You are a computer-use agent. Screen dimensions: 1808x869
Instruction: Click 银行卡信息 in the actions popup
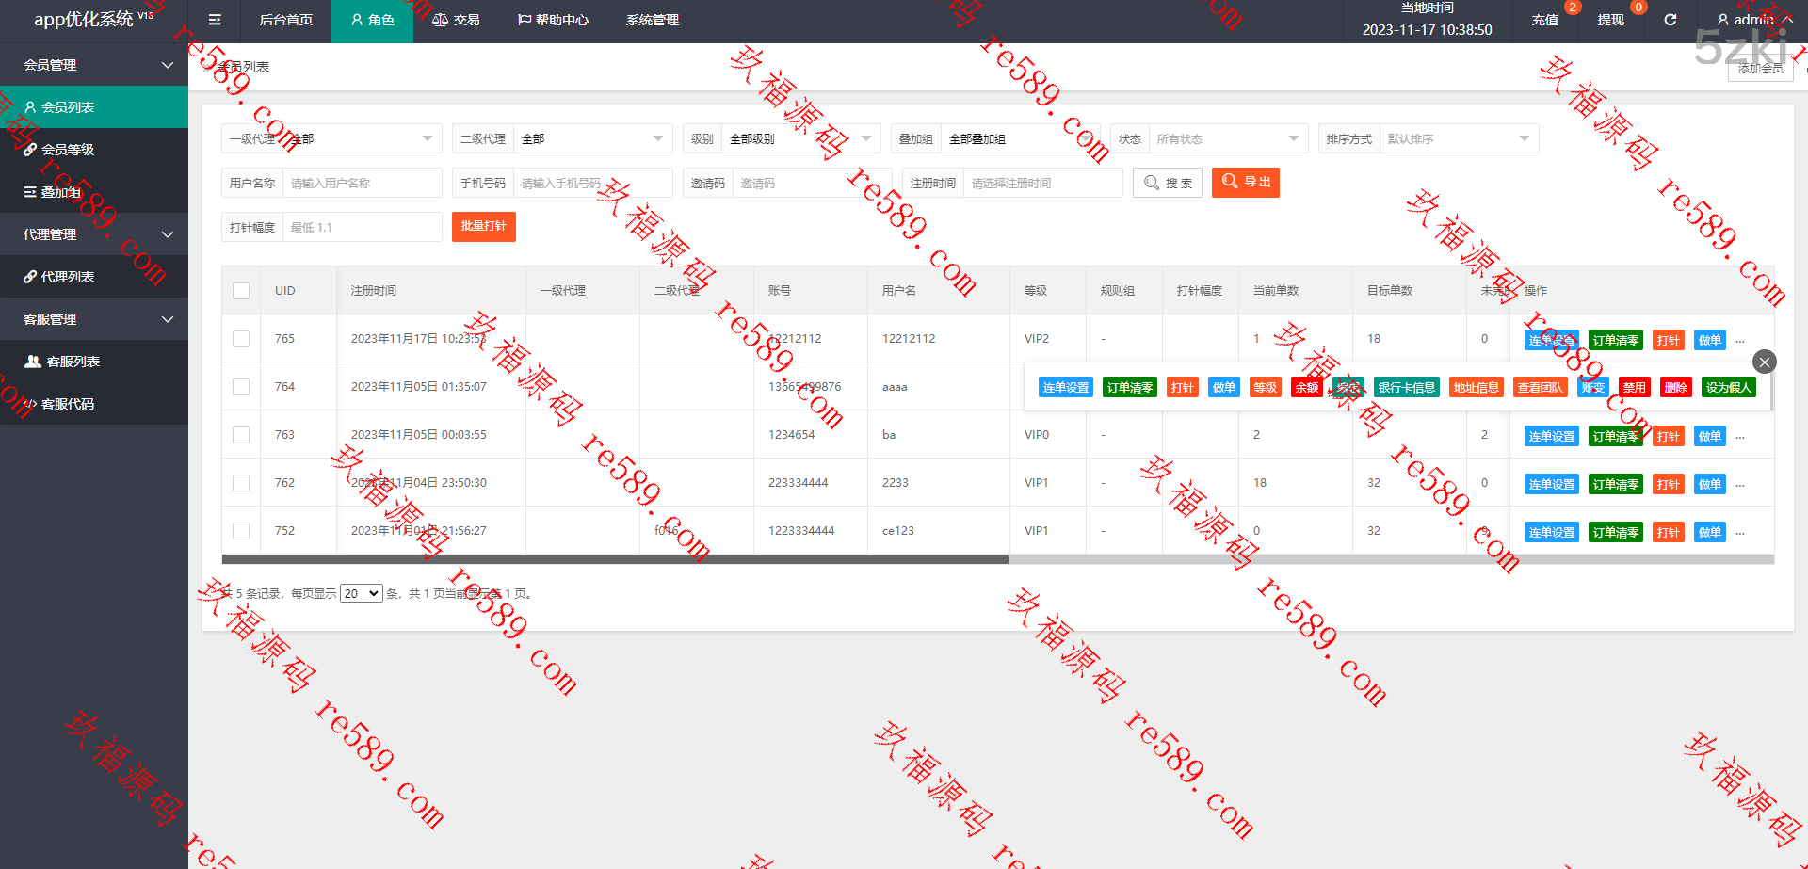[1406, 388]
